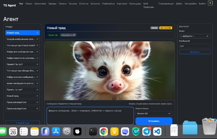Open Telegram with 60 unread badge
Image resolution: width=217 pixels, height=139 pixels.
(x=146, y=131)
